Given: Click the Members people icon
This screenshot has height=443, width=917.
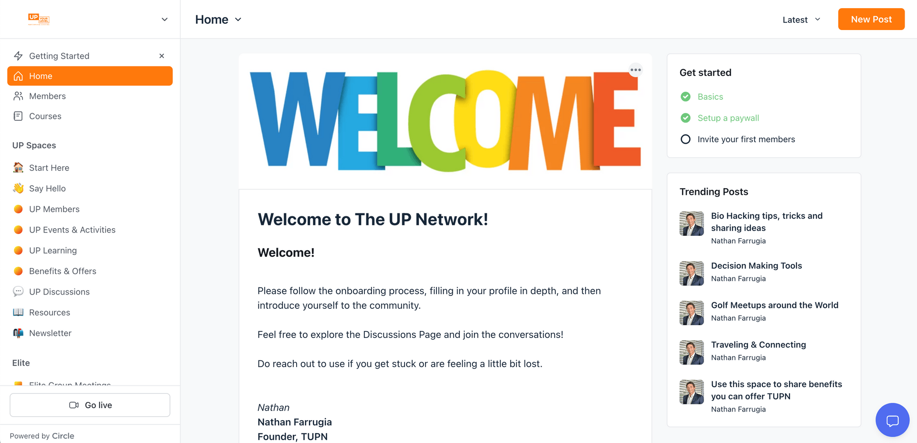Looking at the screenshot, I should pyautogui.click(x=18, y=96).
